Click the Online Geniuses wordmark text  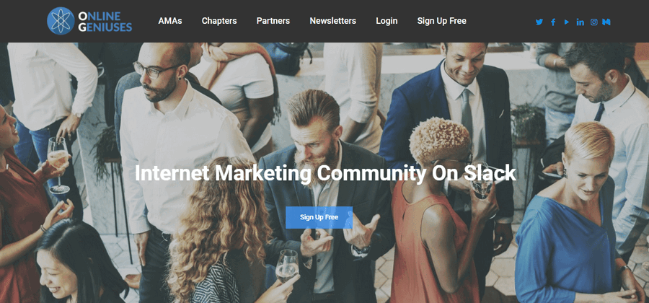tap(105, 22)
